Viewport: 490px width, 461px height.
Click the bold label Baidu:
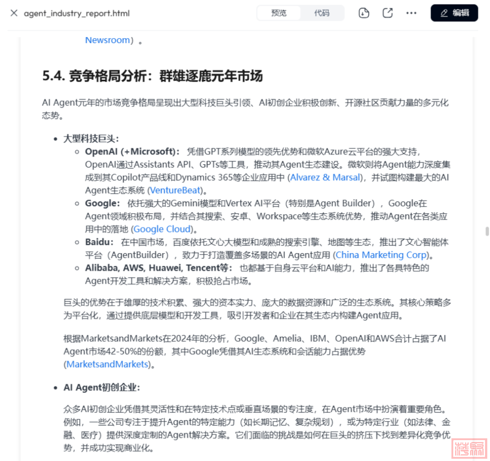(99, 242)
